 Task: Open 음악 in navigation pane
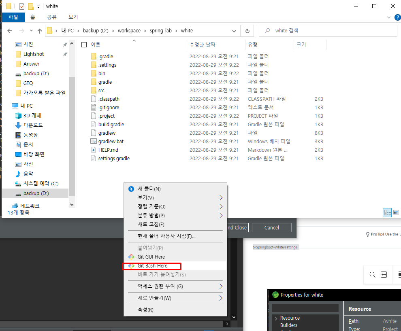click(x=28, y=174)
